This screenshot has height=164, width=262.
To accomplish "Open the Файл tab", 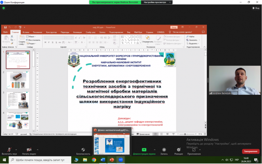I will (5, 32).
